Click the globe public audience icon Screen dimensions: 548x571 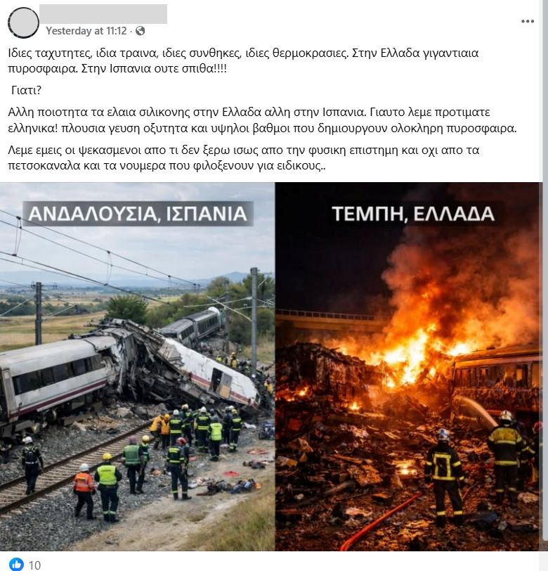[140, 31]
